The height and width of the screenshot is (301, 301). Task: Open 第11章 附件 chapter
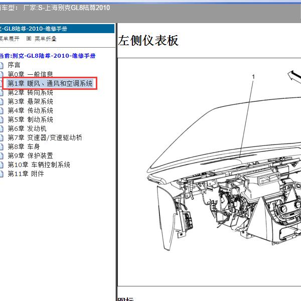click(x=26, y=174)
